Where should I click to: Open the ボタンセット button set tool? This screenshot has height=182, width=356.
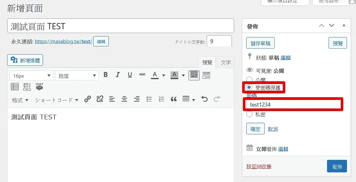(x=27, y=87)
